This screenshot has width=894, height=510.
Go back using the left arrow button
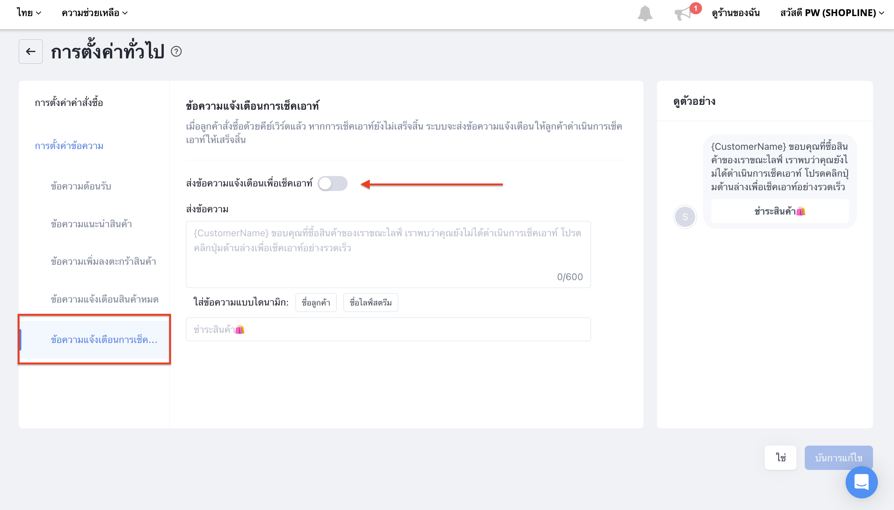[x=31, y=51]
